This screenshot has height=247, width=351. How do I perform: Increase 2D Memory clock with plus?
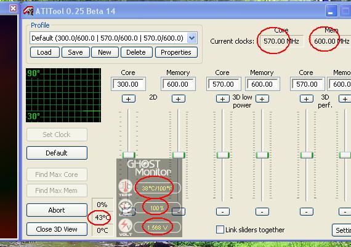pyautogui.click(x=179, y=99)
